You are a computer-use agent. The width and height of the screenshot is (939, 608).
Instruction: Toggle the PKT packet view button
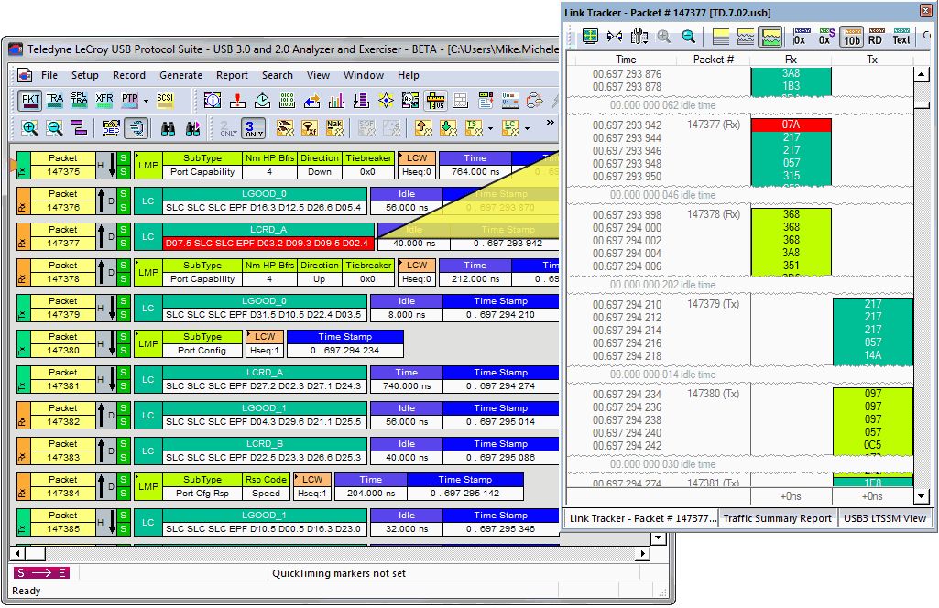pyautogui.click(x=29, y=100)
